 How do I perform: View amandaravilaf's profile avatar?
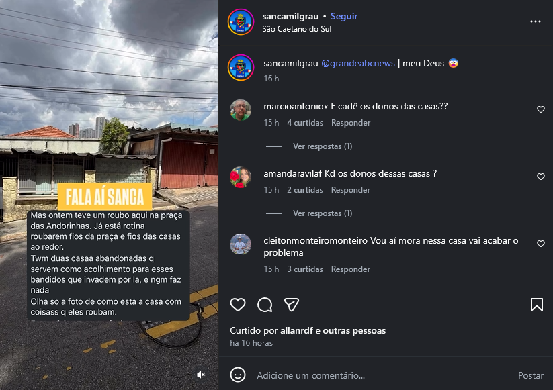(x=241, y=177)
